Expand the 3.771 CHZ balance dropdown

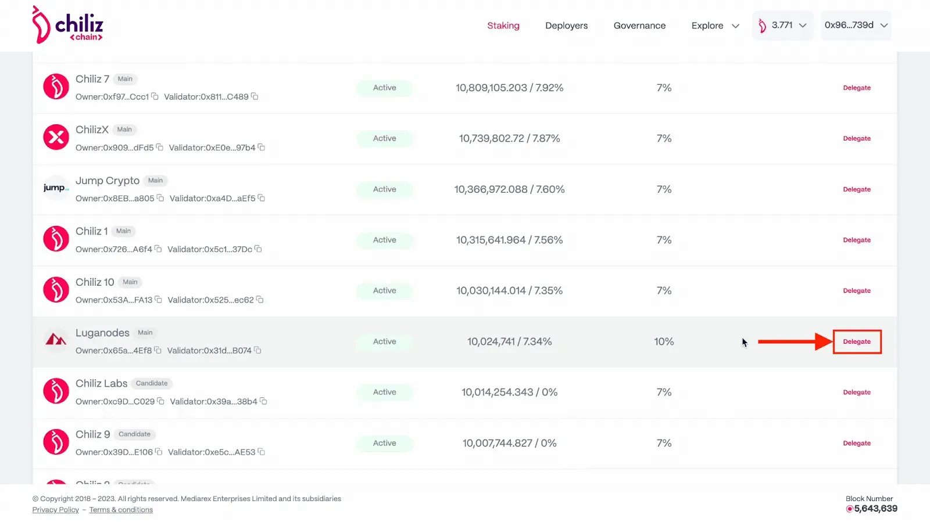click(x=783, y=26)
